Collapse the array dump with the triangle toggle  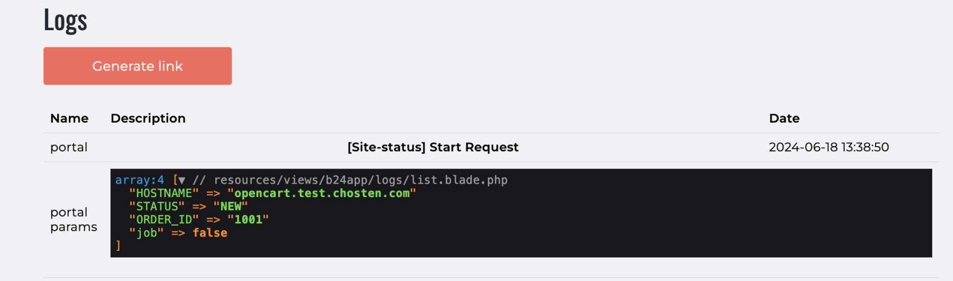click(x=181, y=180)
